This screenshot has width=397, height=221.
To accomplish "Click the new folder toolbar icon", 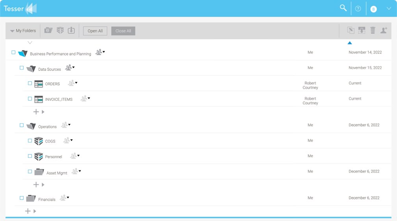I will tap(48, 30).
